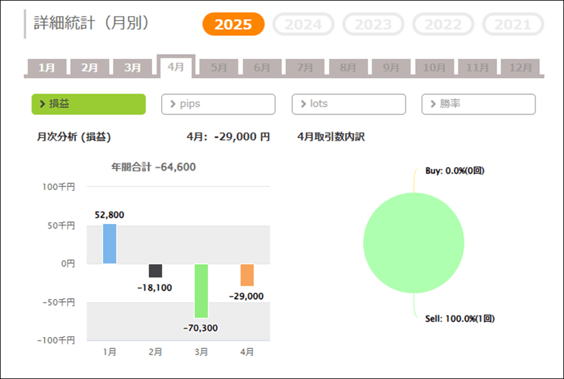Select the active 4月 tab
564x379 pixels.
tap(176, 66)
